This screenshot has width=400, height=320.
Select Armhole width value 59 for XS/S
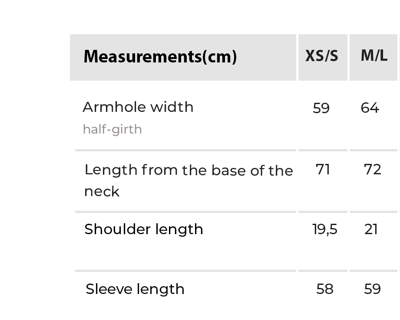coord(321,108)
